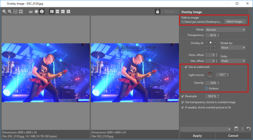Screen dimensions: 253x140
Task: Click the Transparency 40 % field
Action: coord(211,35)
